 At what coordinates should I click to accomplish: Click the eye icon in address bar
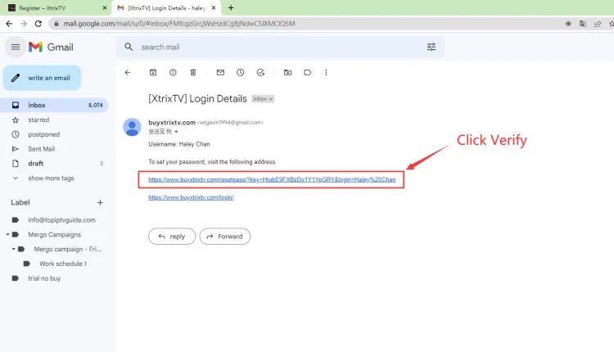[x=568, y=24]
